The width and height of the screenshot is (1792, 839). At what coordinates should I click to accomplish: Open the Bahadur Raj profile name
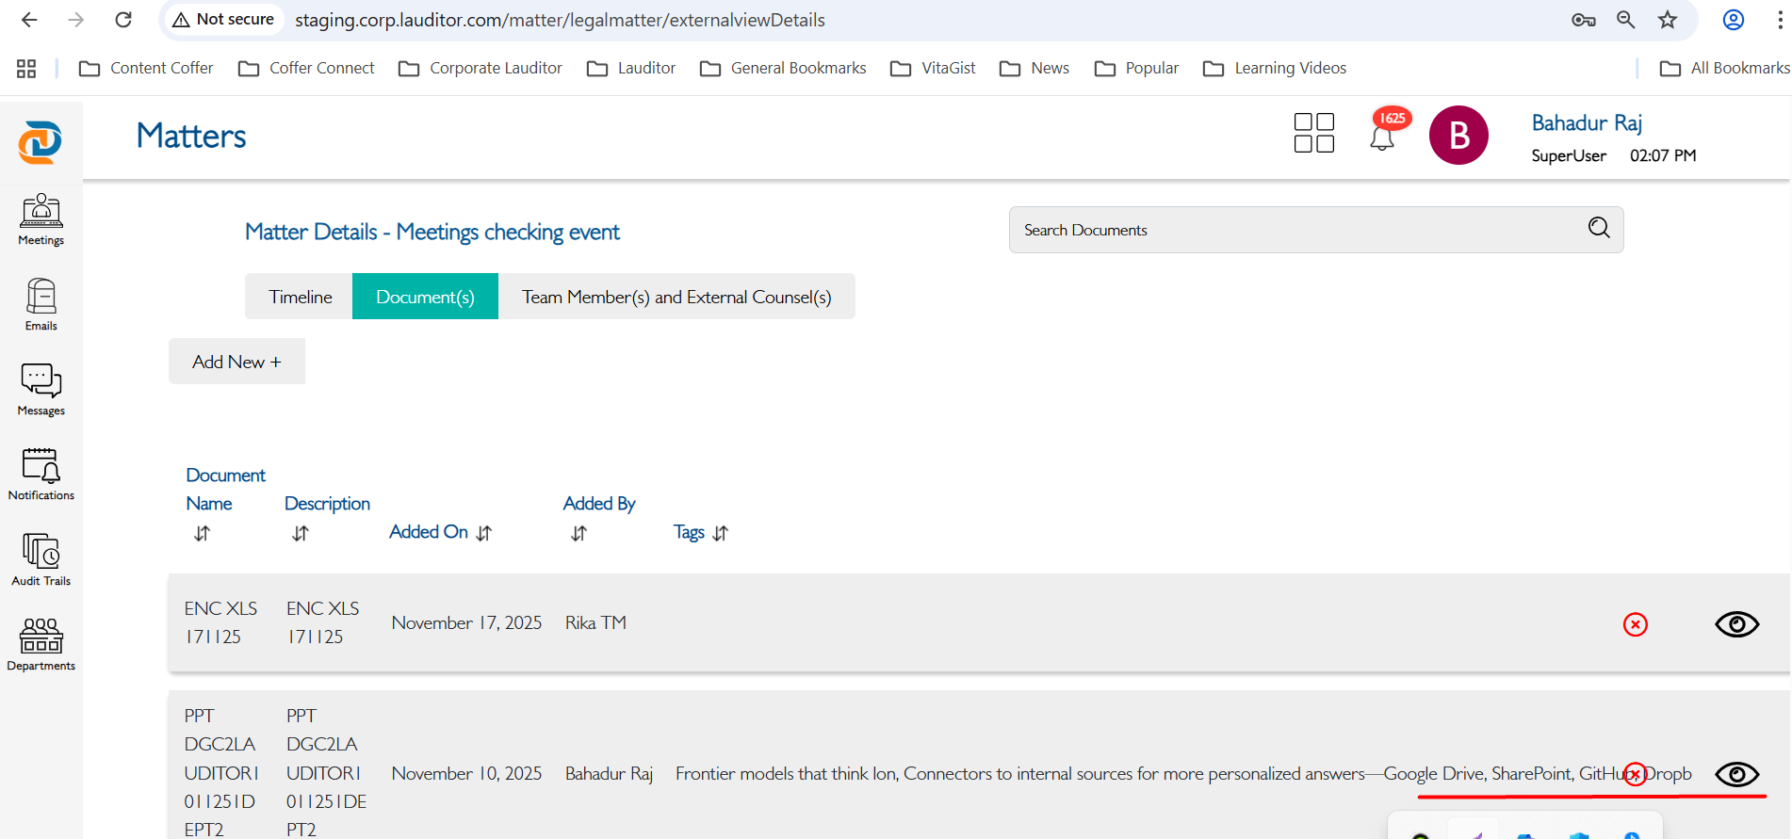1587,123
